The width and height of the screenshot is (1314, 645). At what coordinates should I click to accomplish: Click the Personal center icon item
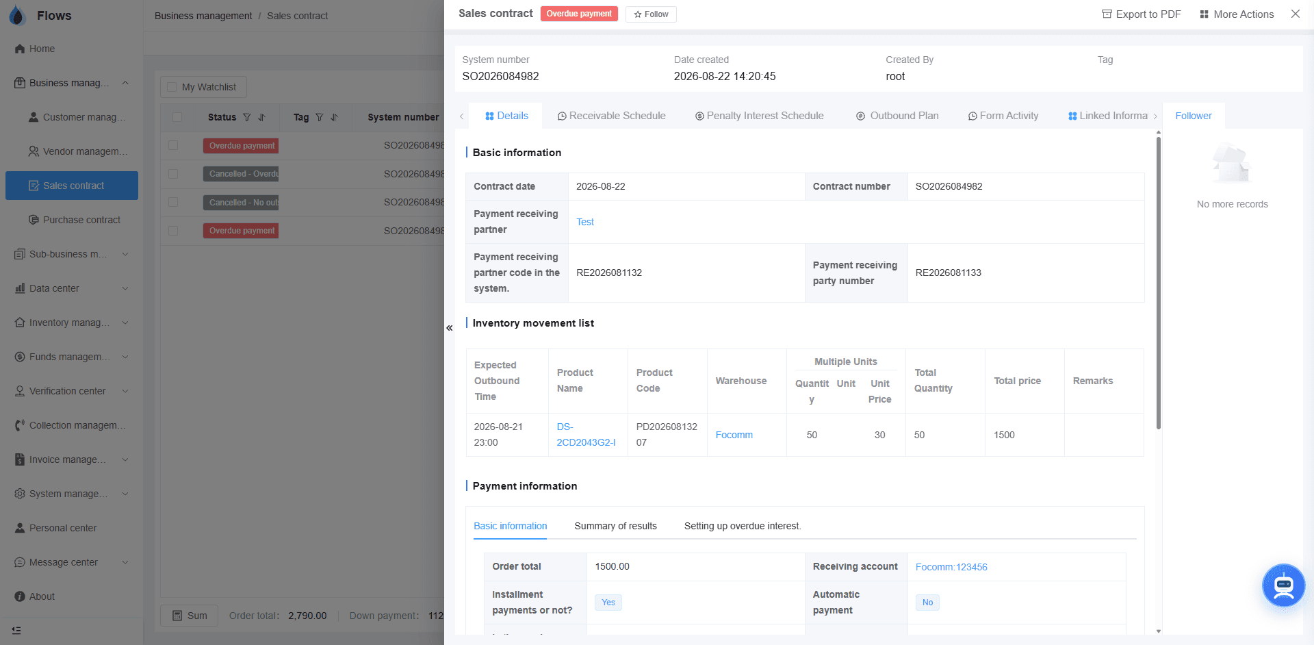pos(20,528)
